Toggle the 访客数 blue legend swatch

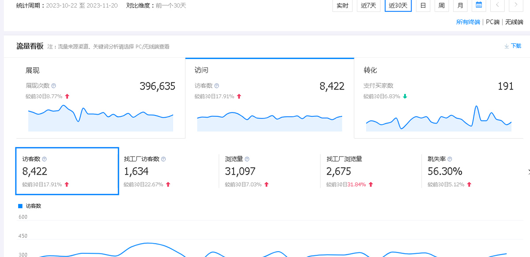pos(20,206)
